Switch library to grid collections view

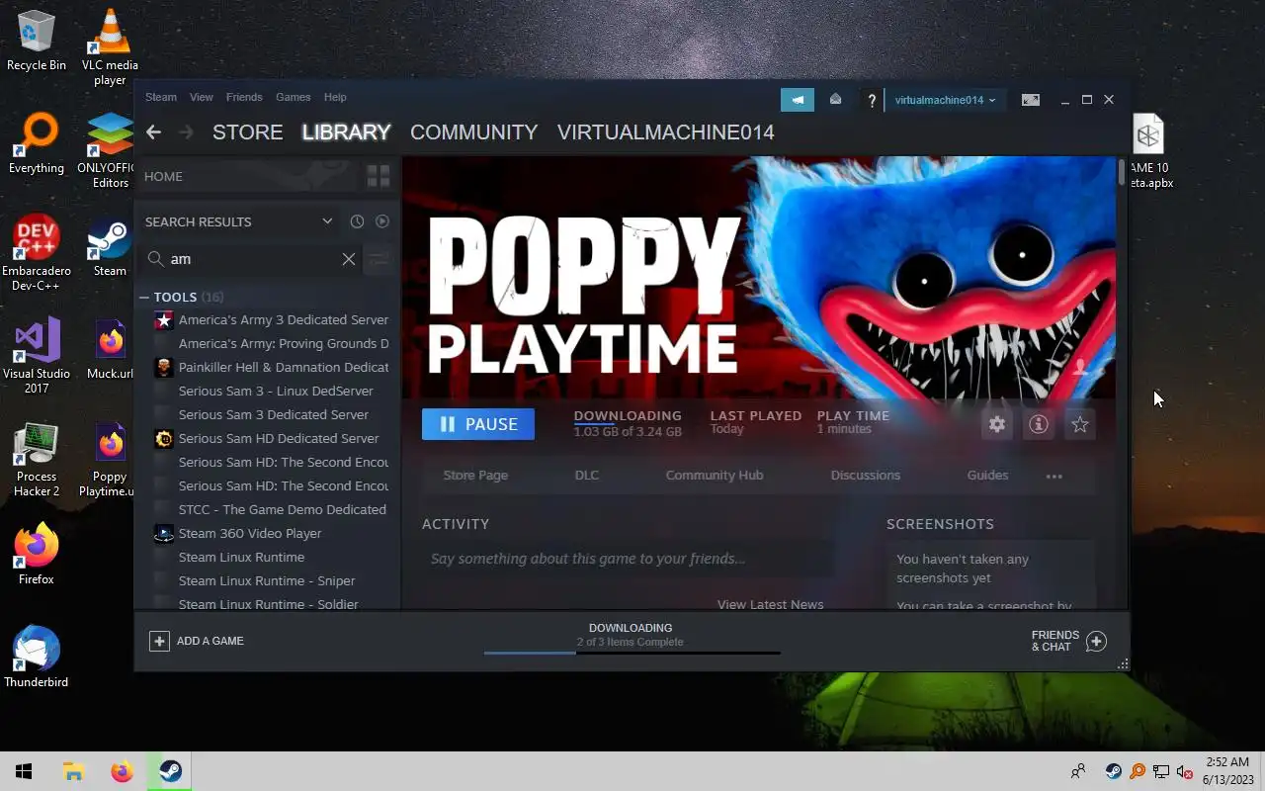[379, 176]
